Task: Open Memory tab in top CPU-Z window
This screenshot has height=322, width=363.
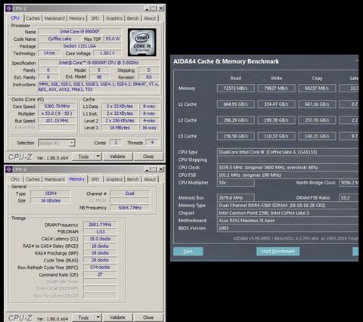Action: pyautogui.click(x=76, y=18)
